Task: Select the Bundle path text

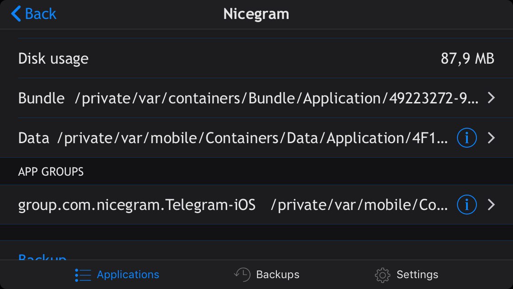Action: coord(276,98)
